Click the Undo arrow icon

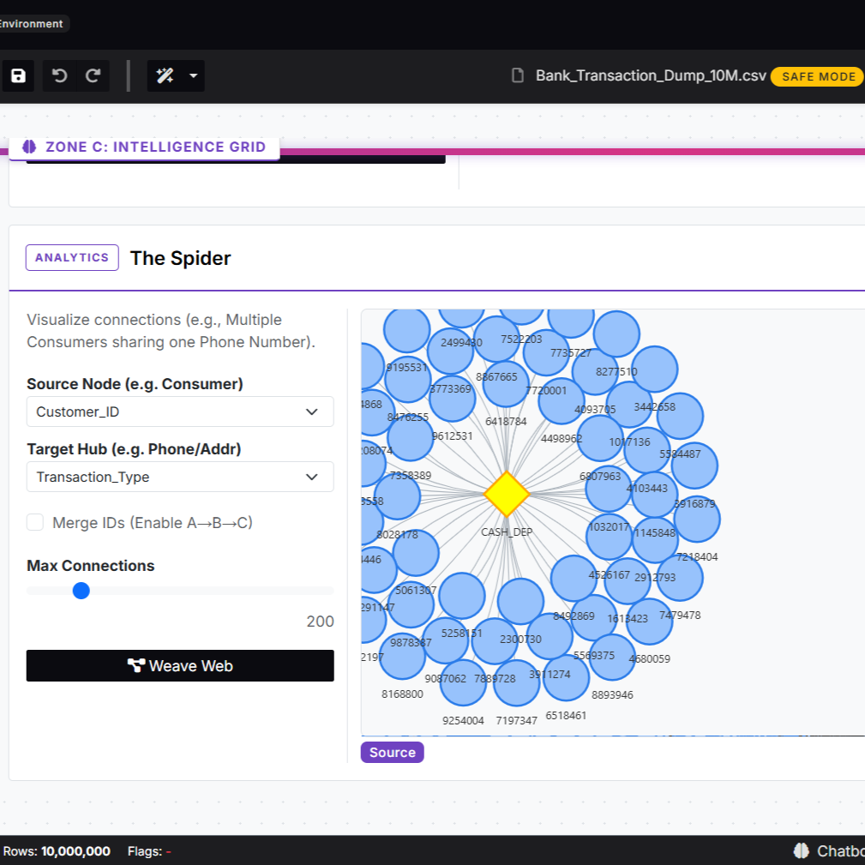(59, 75)
